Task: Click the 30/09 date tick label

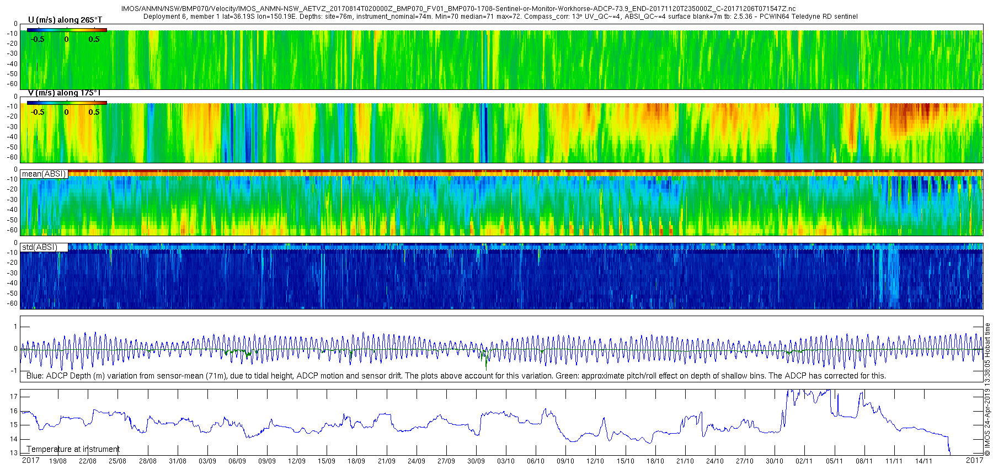Action: [476, 461]
